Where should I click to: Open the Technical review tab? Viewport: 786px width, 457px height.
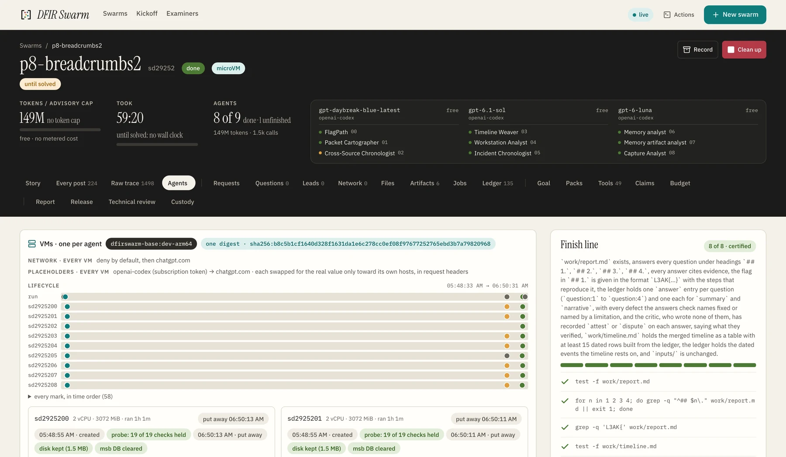[132, 202]
